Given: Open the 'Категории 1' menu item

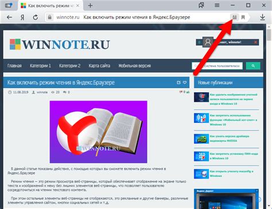Looking at the screenshot, I should [x=40, y=65].
